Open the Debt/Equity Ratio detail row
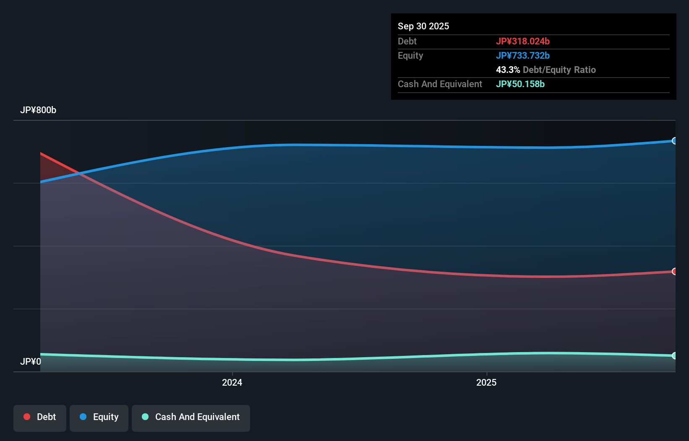689x441 pixels. 546,70
